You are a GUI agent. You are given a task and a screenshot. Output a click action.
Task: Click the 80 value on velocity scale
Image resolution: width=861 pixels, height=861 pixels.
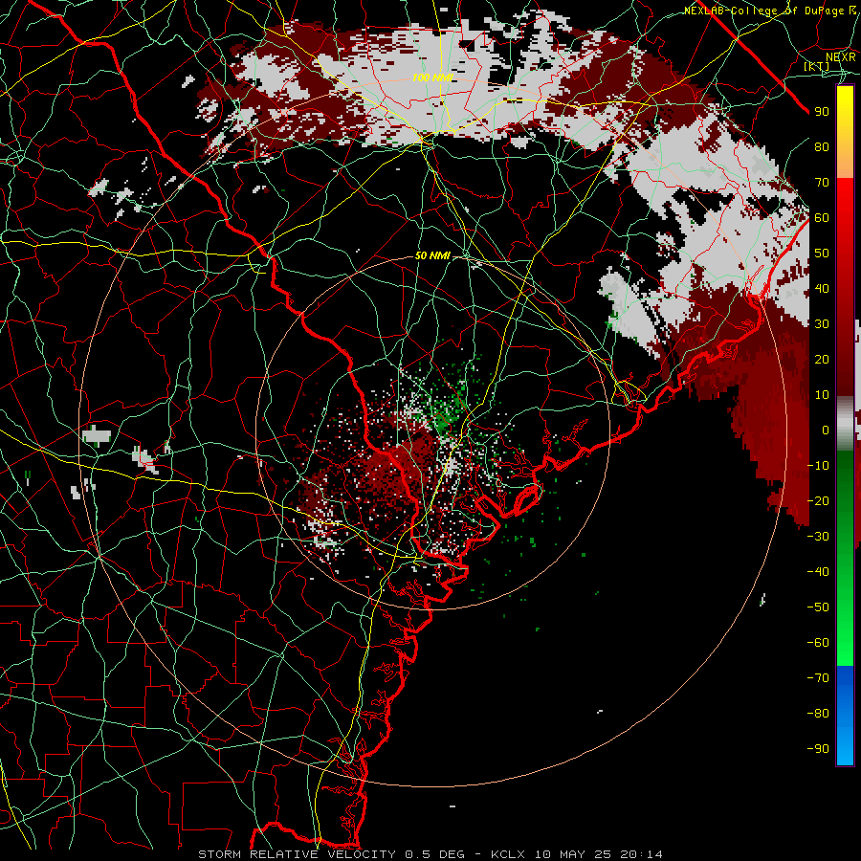pyautogui.click(x=822, y=146)
